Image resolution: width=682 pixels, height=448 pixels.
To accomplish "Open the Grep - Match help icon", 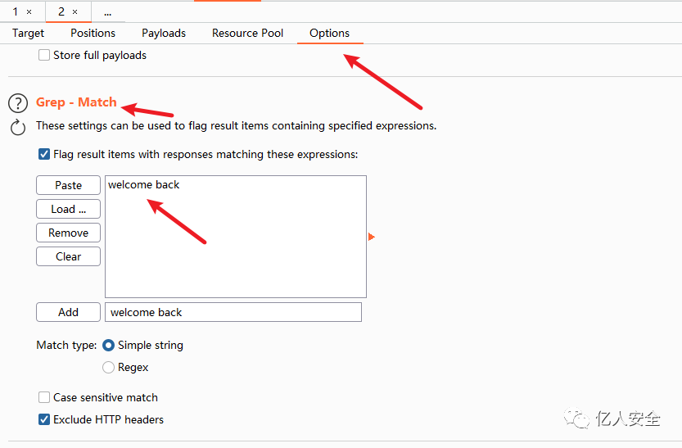I will point(18,103).
